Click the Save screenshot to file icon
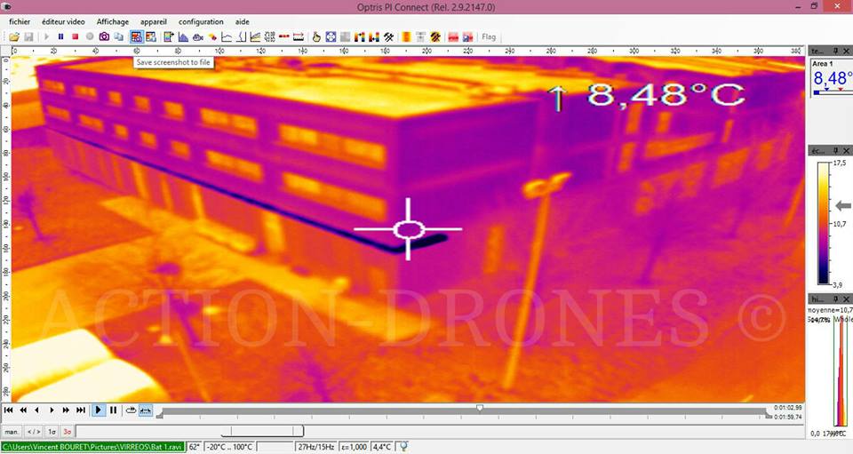853x454 pixels. 136,36
